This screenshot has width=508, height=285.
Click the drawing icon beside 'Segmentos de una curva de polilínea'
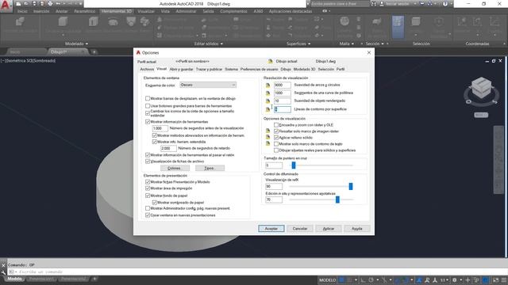[267, 93]
